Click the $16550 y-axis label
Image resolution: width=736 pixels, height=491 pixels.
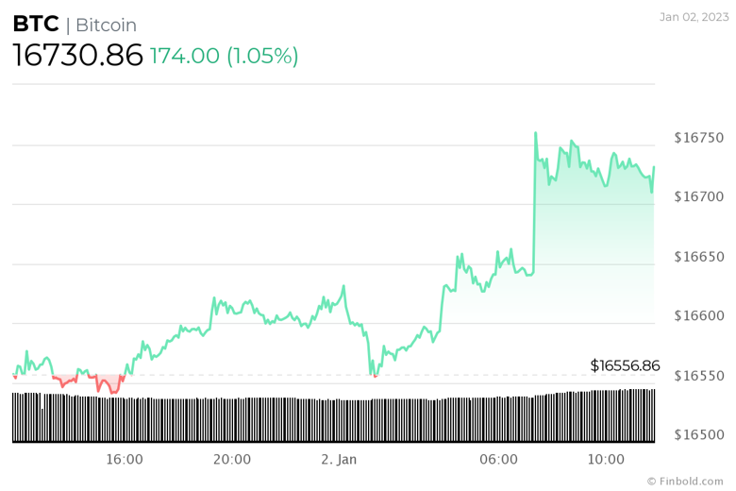(698, 376)
